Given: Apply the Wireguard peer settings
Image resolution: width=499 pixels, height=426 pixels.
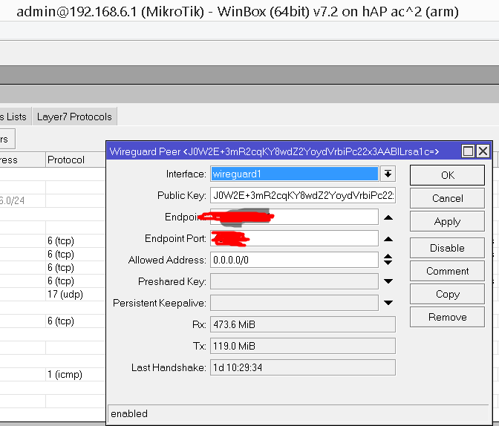Looking at the screenshot, I should (x=447, y=221).
